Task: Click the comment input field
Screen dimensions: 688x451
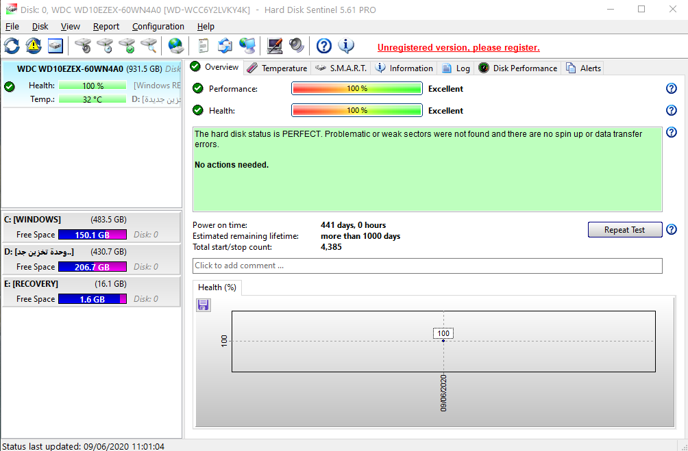Action: 427,266
